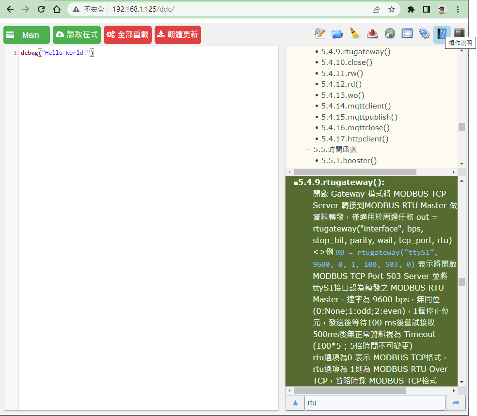Open 5.4.15.mqttpublish() index entry
The image size is (477, 416).
(x=359, y=117)
